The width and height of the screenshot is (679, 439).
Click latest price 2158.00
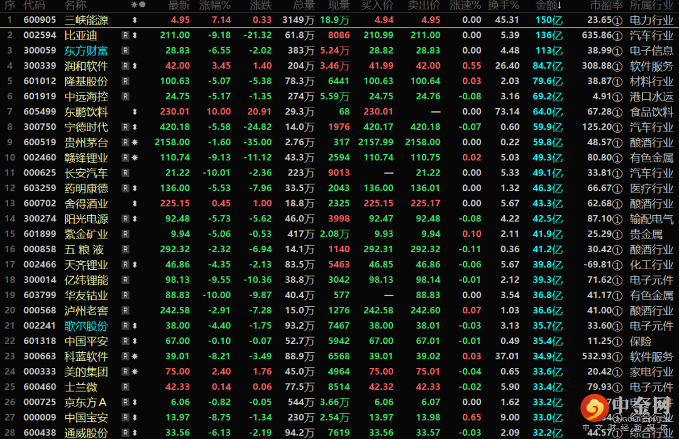click(172, 142)
